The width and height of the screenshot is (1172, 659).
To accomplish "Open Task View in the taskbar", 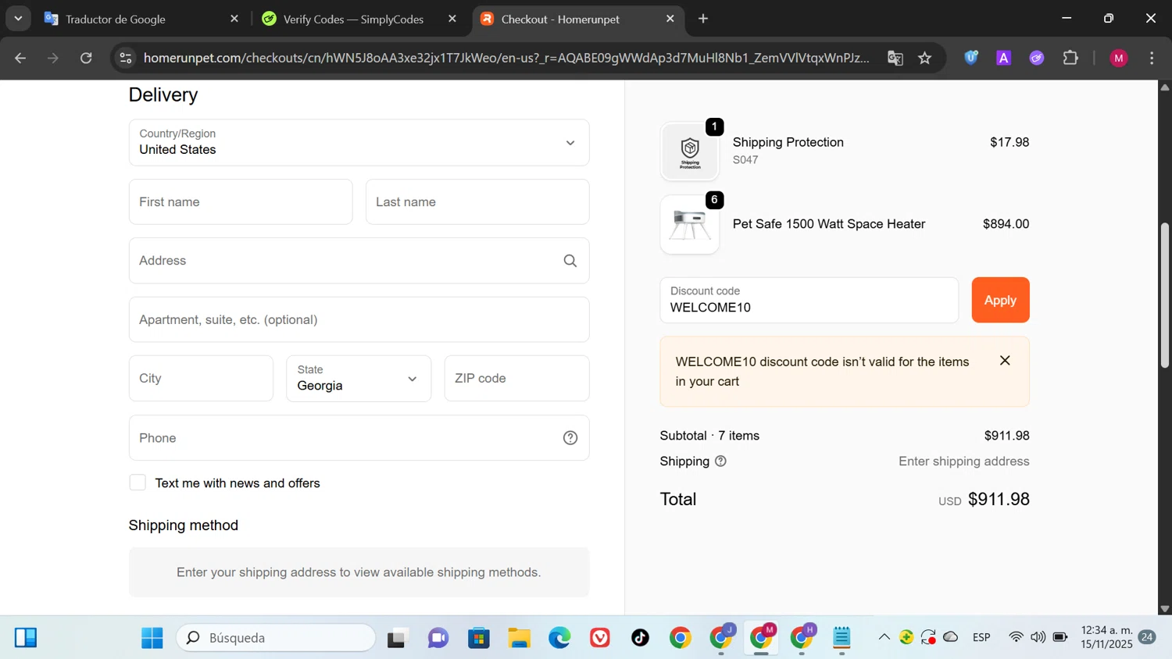I will 397,638.
